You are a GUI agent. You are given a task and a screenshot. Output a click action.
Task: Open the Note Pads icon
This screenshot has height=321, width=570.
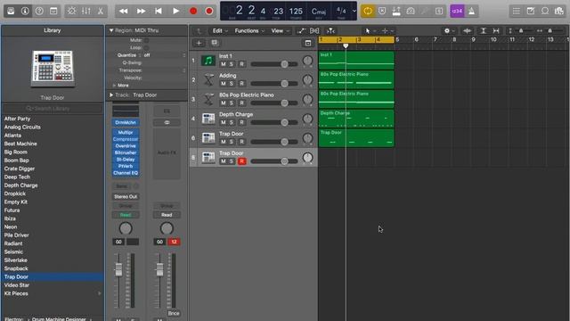point(531,11)
